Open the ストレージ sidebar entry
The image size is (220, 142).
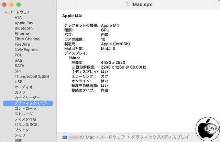(23, 114)
